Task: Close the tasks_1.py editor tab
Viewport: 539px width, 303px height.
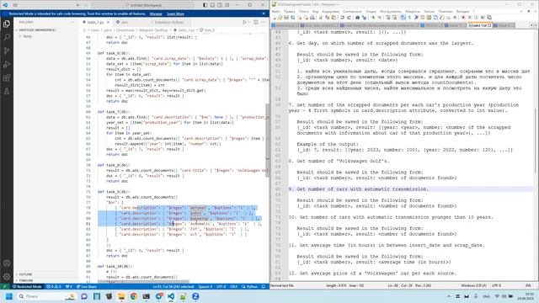Action: [x=108, y=23]
